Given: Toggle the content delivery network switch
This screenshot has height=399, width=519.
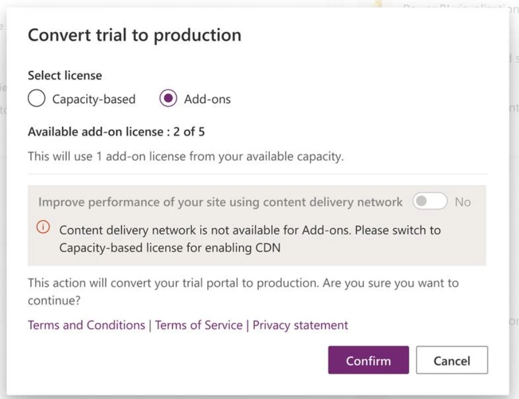Looking at the screenshot, I should tap(429, 202).
